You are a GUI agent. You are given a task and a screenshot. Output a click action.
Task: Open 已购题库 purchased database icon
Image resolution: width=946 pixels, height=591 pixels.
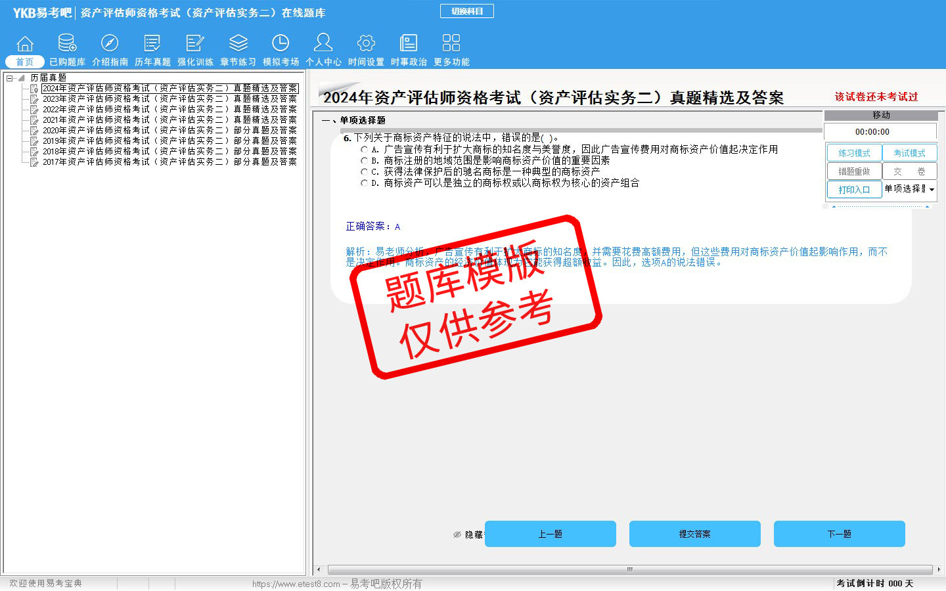click(67, 44)
